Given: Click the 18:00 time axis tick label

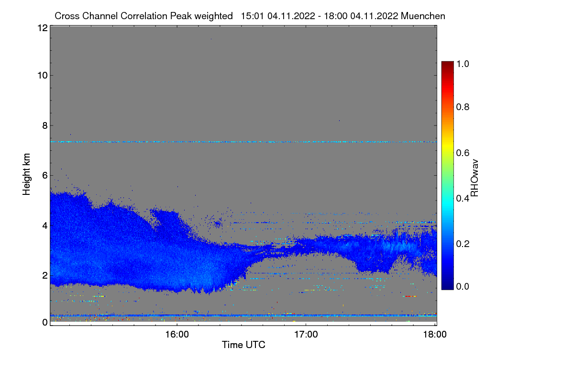Looking at the screenshot, I should [435, 335].
